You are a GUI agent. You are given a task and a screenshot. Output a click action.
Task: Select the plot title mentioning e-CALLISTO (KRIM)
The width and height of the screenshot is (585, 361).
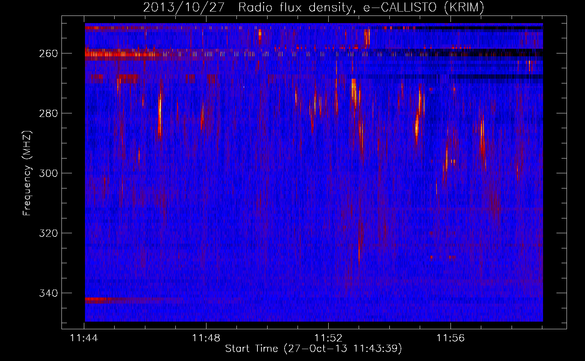[313, 7]
